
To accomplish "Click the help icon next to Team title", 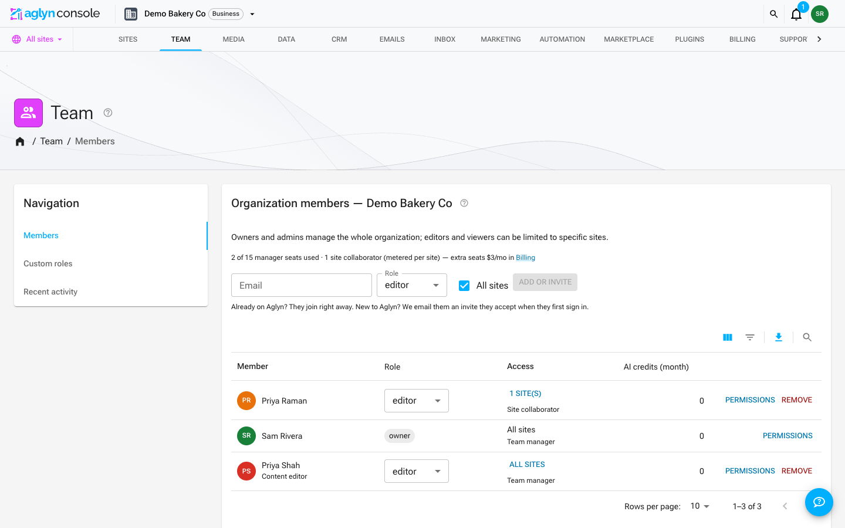I will coord(108,113).
